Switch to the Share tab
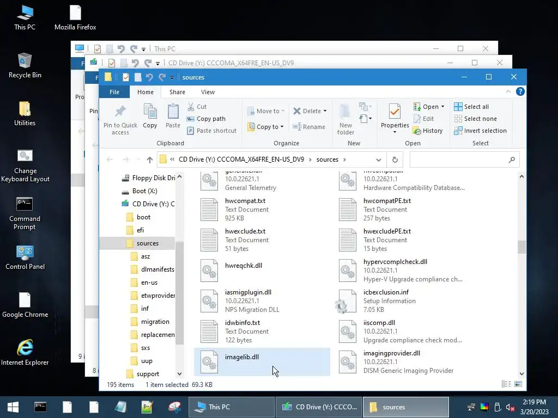Viewport: 558px width, 418px height. tap(177, 92)
